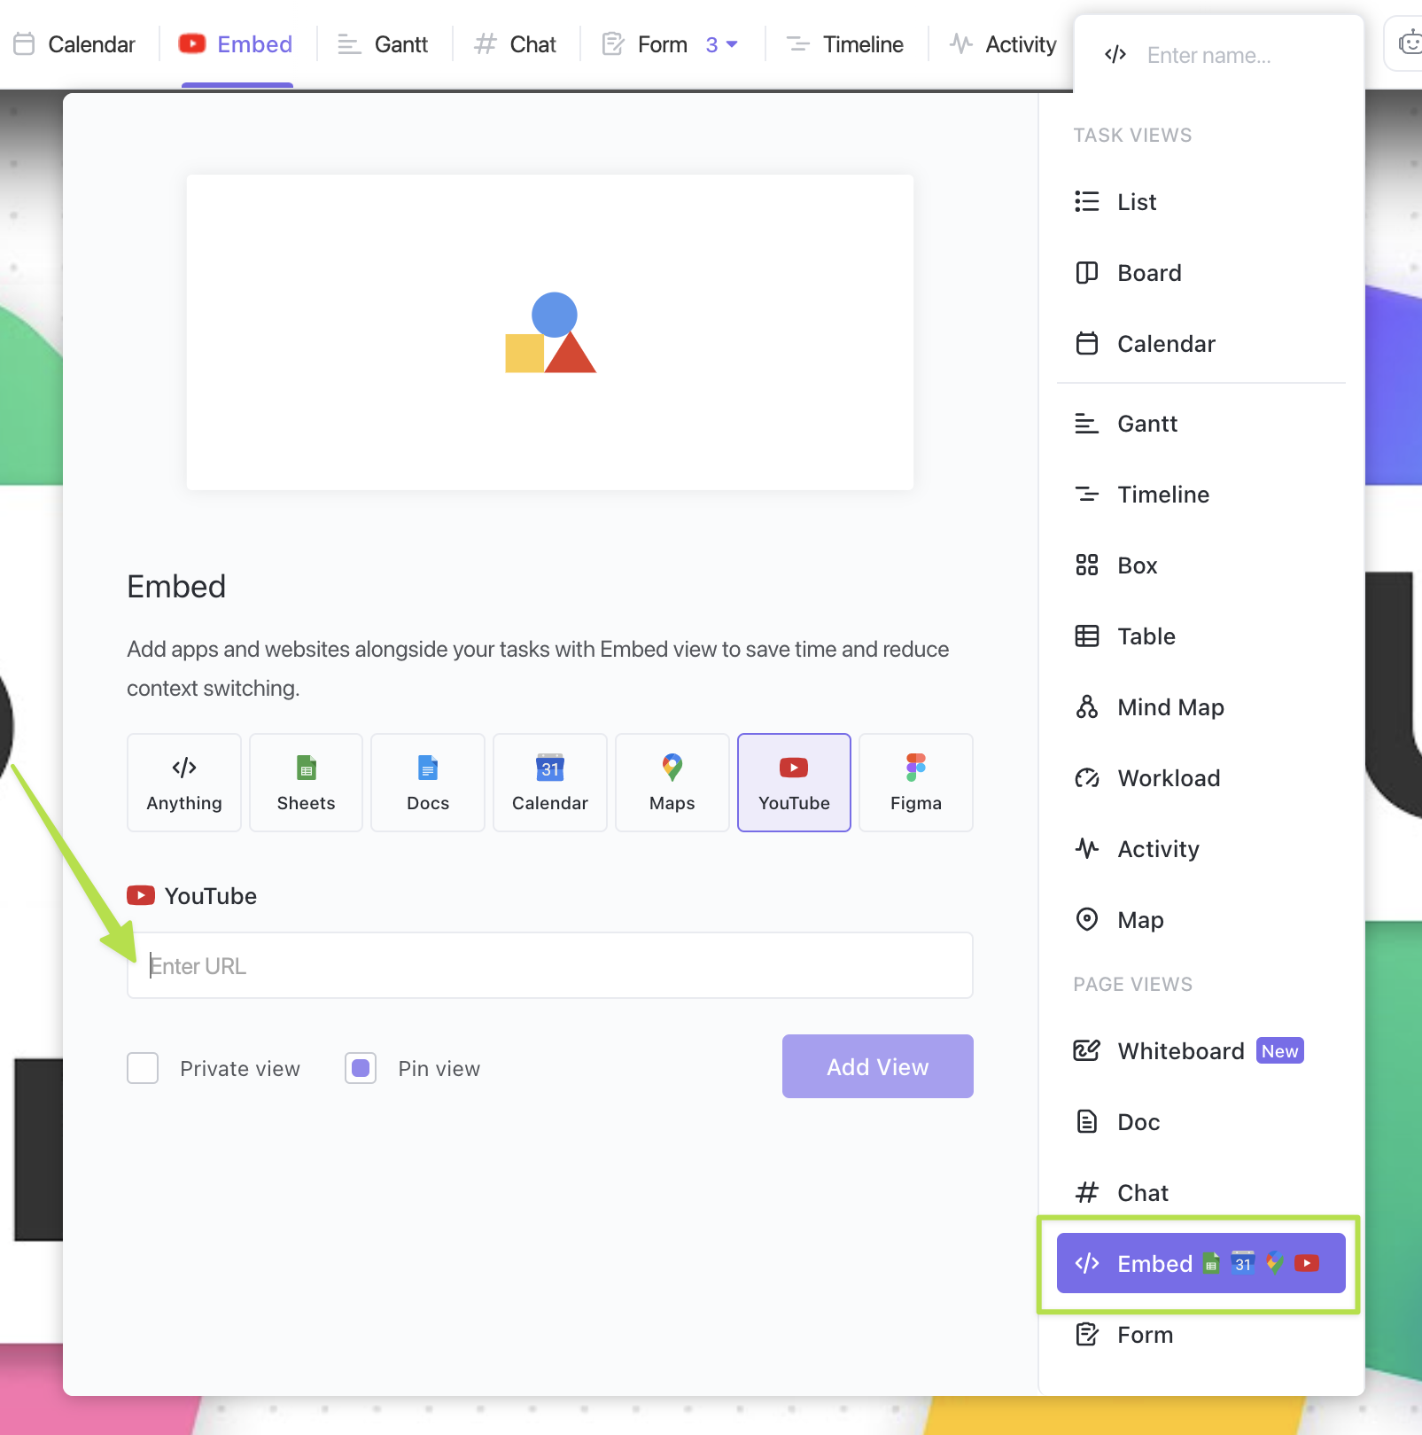Select the Docs embed option

[428, 782]
